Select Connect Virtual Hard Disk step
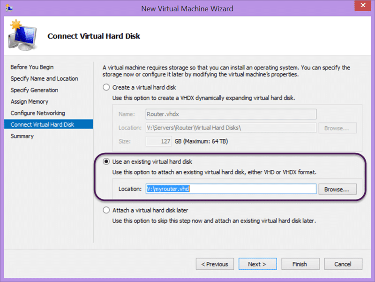The image size is (375, 282). 49,124
